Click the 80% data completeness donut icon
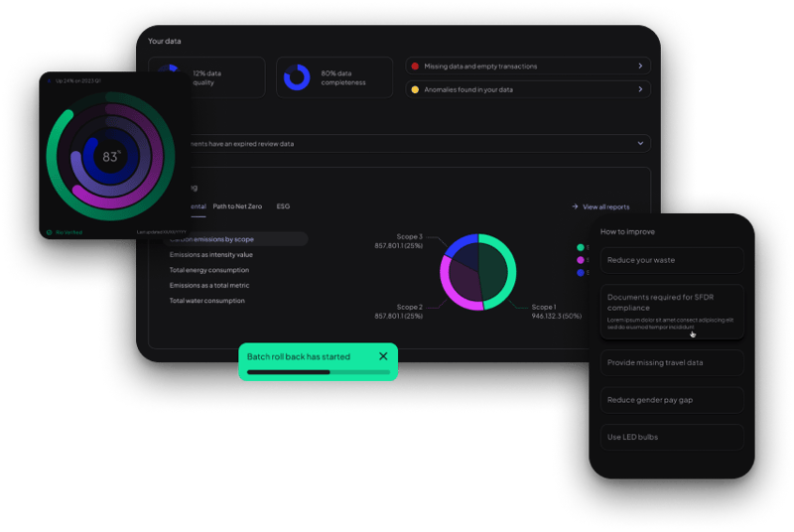The height and width of the screenshot is (532, 794). [297, 77]
